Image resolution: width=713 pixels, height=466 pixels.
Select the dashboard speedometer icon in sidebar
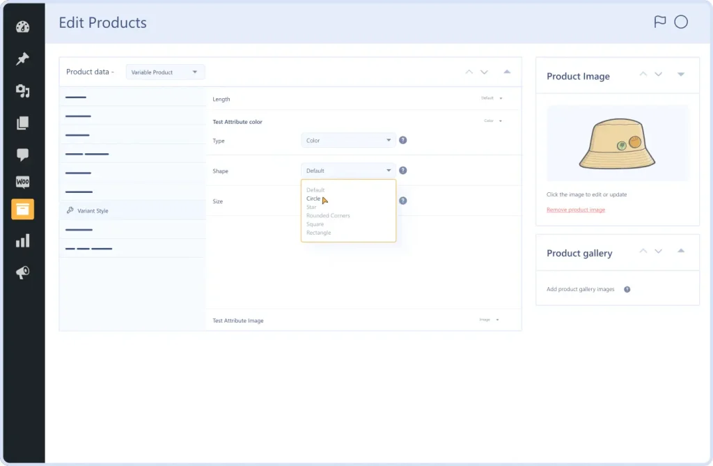[23, 26]
